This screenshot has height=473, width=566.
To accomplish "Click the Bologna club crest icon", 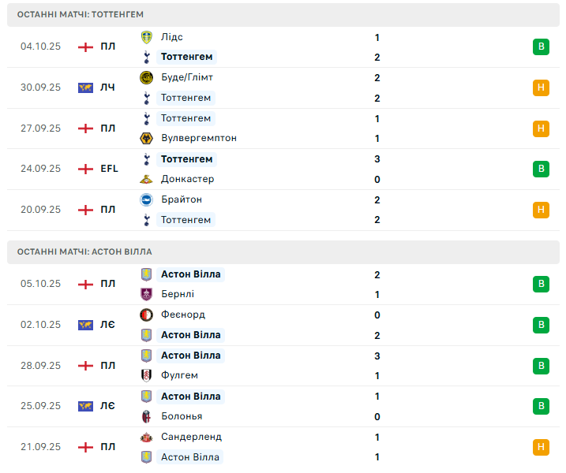I will click(146, 416).
